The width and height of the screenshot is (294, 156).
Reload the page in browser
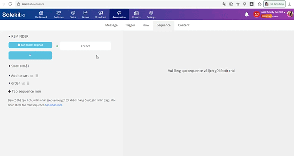pos(10,4)
